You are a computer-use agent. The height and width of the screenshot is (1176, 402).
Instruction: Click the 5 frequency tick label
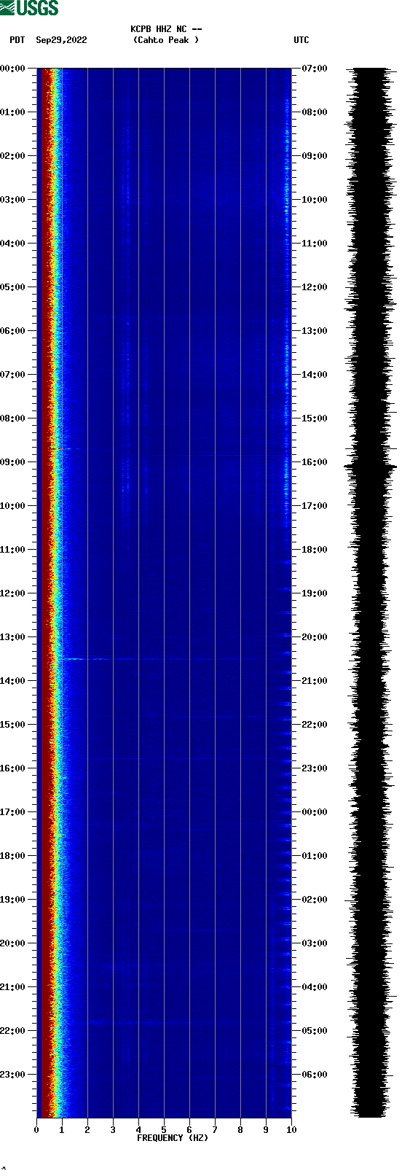pyautogui.click(x=164, y=1130)
